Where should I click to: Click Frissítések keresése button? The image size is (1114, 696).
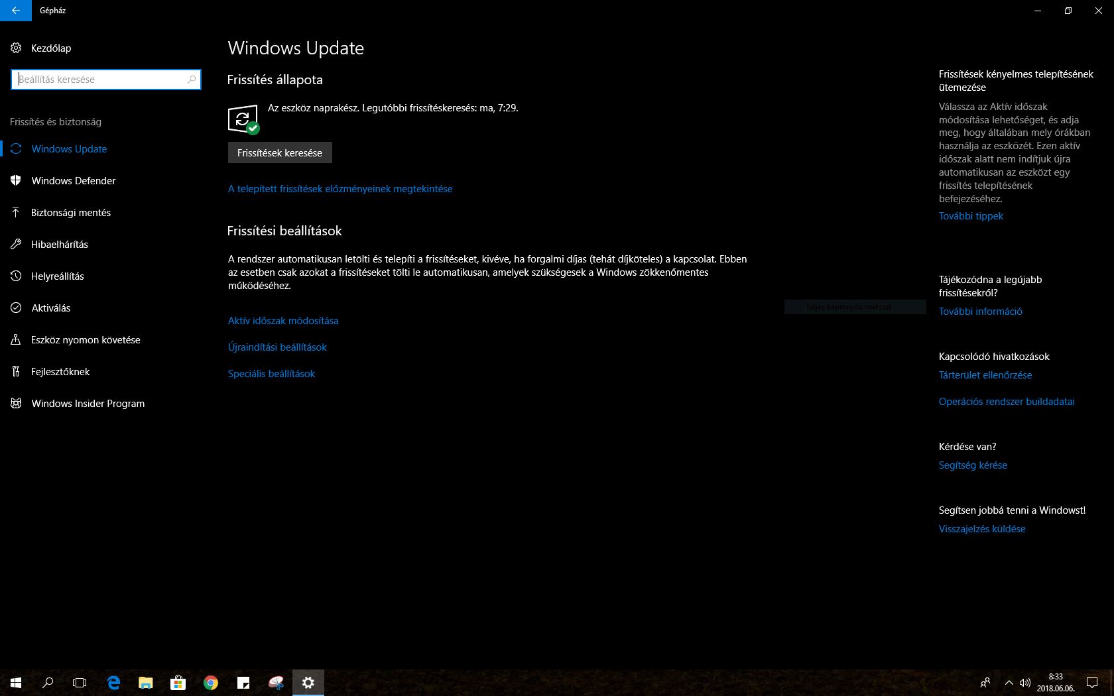(280, 152)
